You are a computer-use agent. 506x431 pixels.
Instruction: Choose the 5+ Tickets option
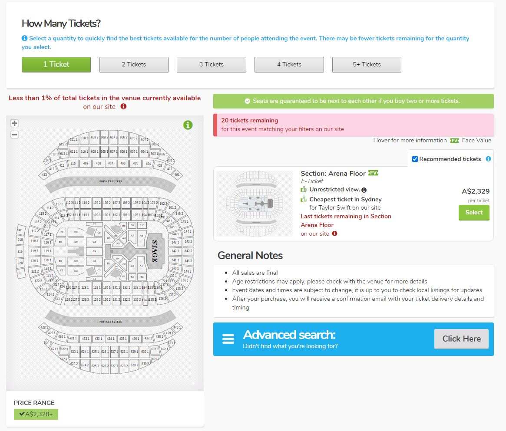[367, 64]
